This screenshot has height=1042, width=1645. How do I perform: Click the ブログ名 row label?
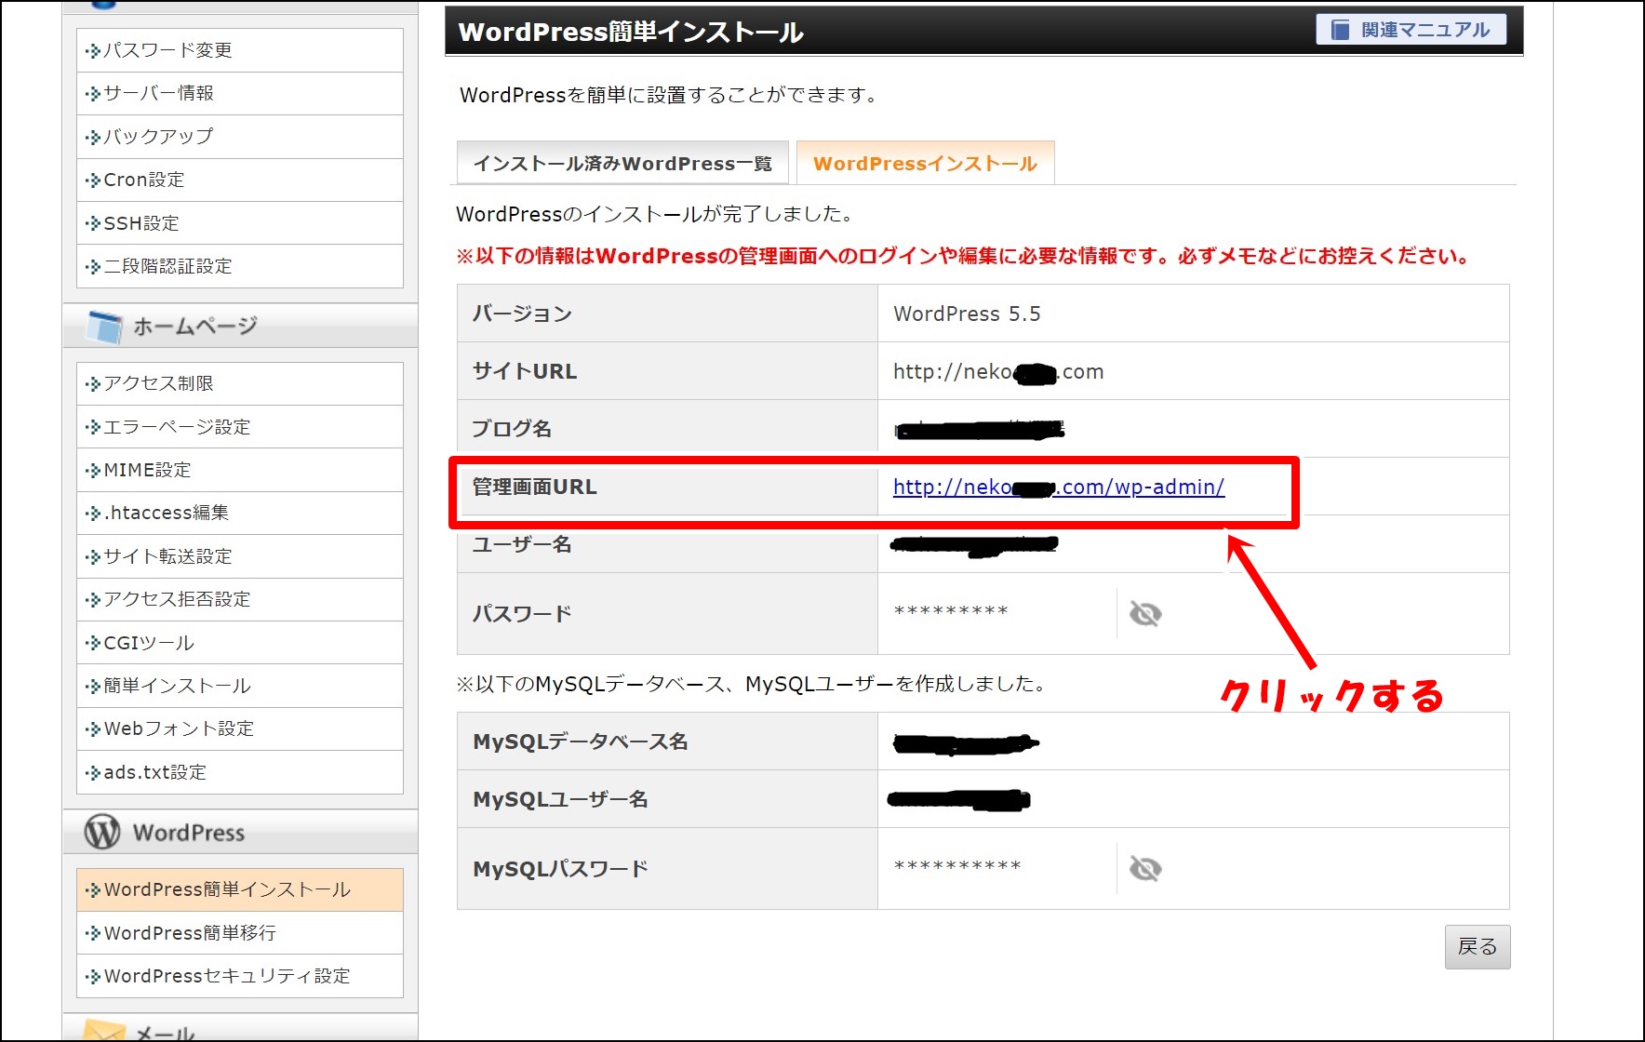click(512, 429)
